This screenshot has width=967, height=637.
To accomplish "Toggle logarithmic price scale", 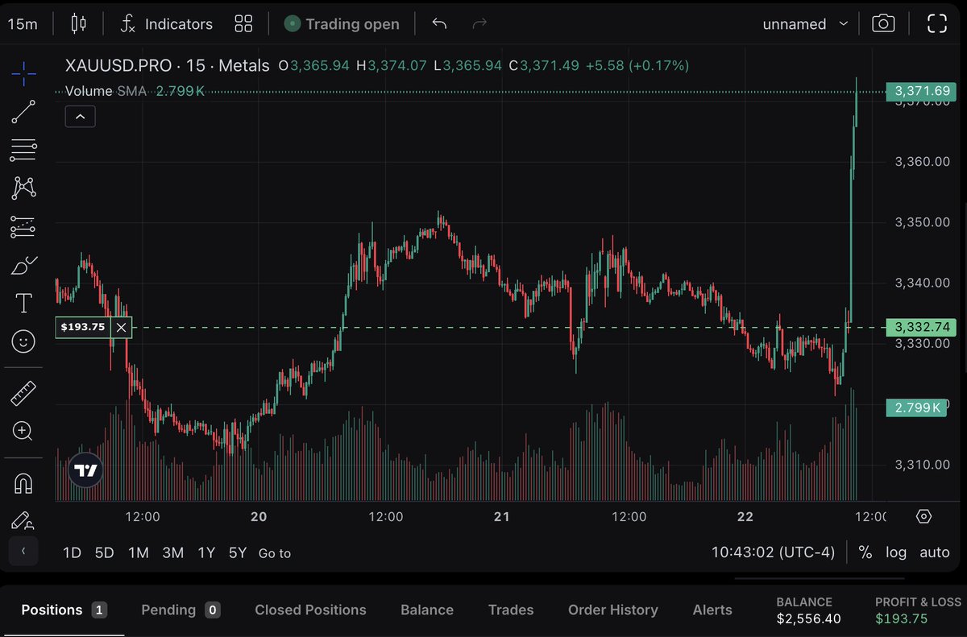I will [x=896, y=552].
